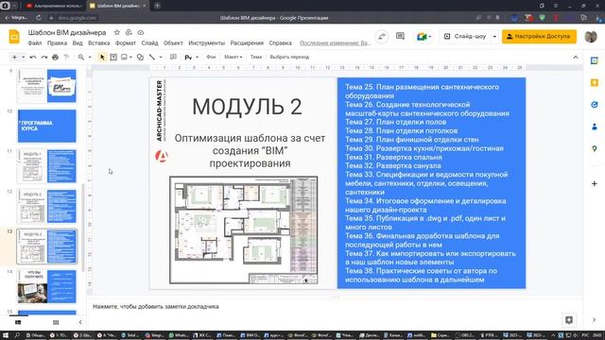Open the Макет layout dropdown
The image size is (605, 340).
(233, 57)
